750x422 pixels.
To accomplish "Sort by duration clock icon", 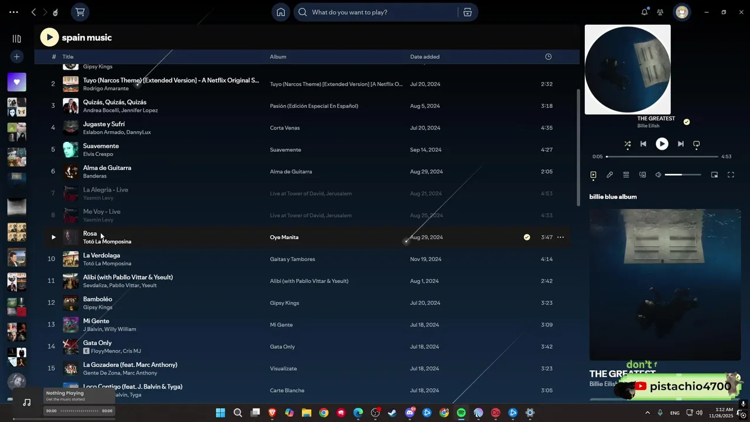I will [548, 57].
